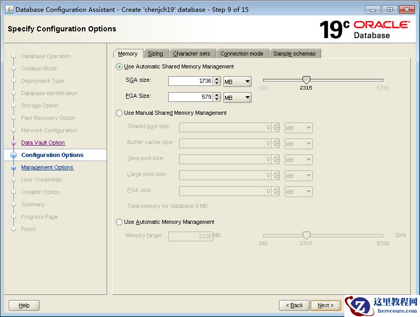Select Use Manual Shared Memory Management
This screenshot has width=420, height=317.
tap(119, 113)
